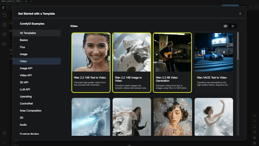Switch templates to grid view

click(x=225, y=26)
